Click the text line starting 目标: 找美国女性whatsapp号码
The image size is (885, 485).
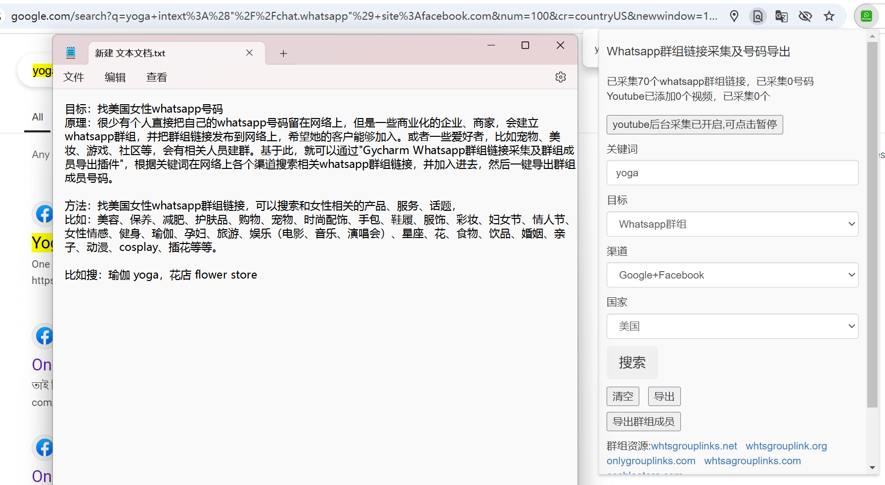tap(144, 109)
